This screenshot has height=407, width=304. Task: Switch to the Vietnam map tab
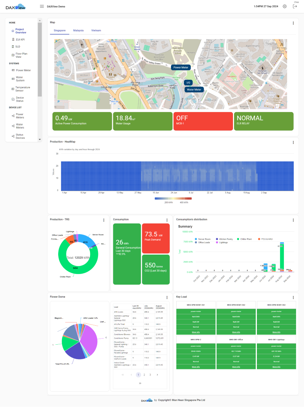96,30
